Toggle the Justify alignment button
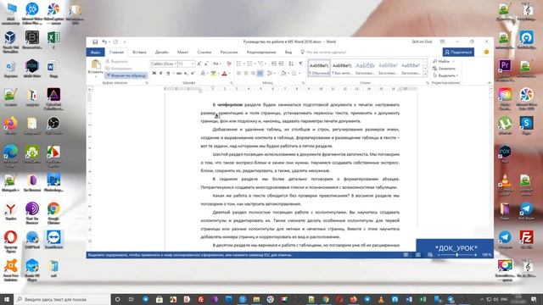 pos(260,74)
